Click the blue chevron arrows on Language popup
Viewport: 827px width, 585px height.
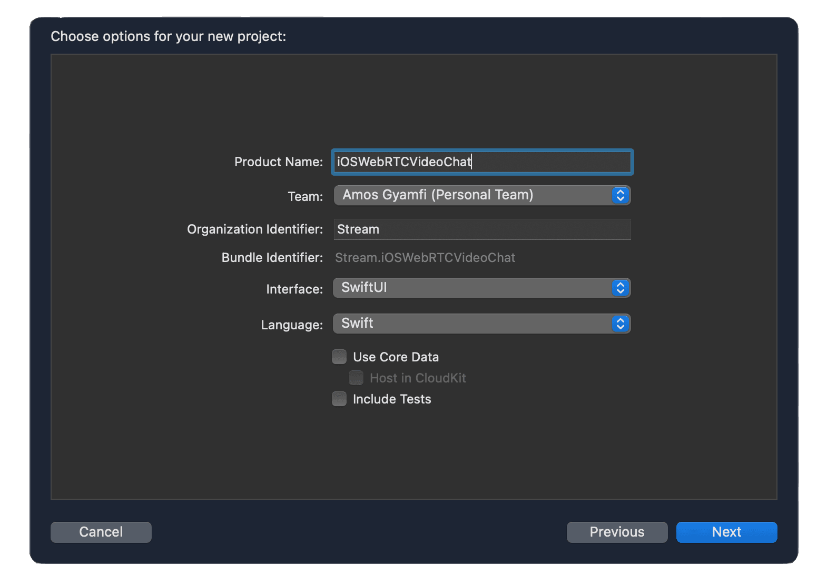point(621,324)
